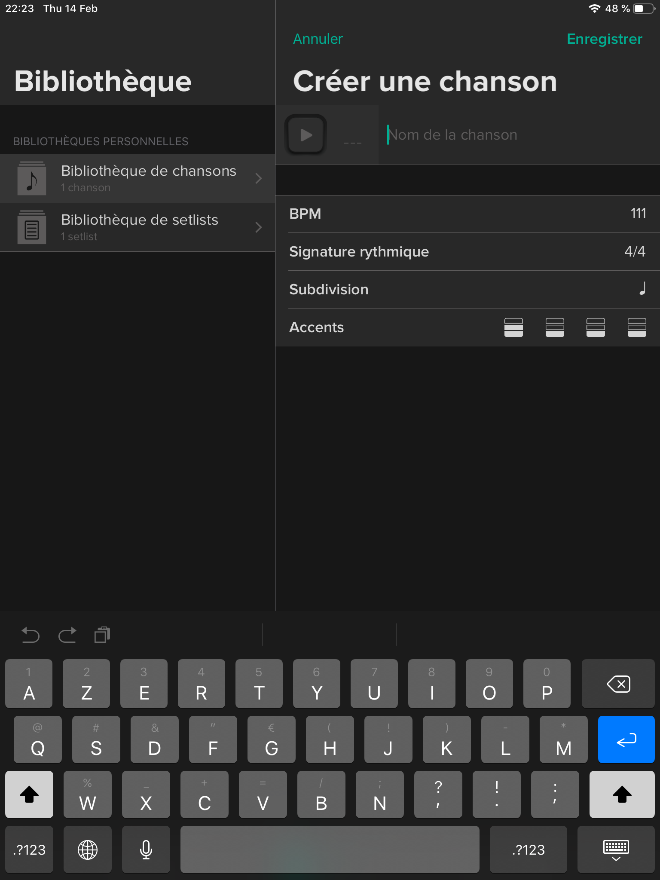This screenshot has width=660, height=880.
Task: Tap the X key
Action: [146, 794]
